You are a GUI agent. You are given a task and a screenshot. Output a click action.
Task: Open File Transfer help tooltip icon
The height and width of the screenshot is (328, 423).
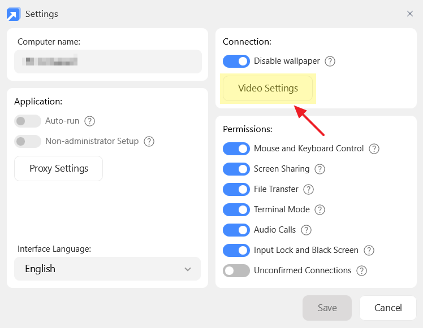[x=308, y=189]
